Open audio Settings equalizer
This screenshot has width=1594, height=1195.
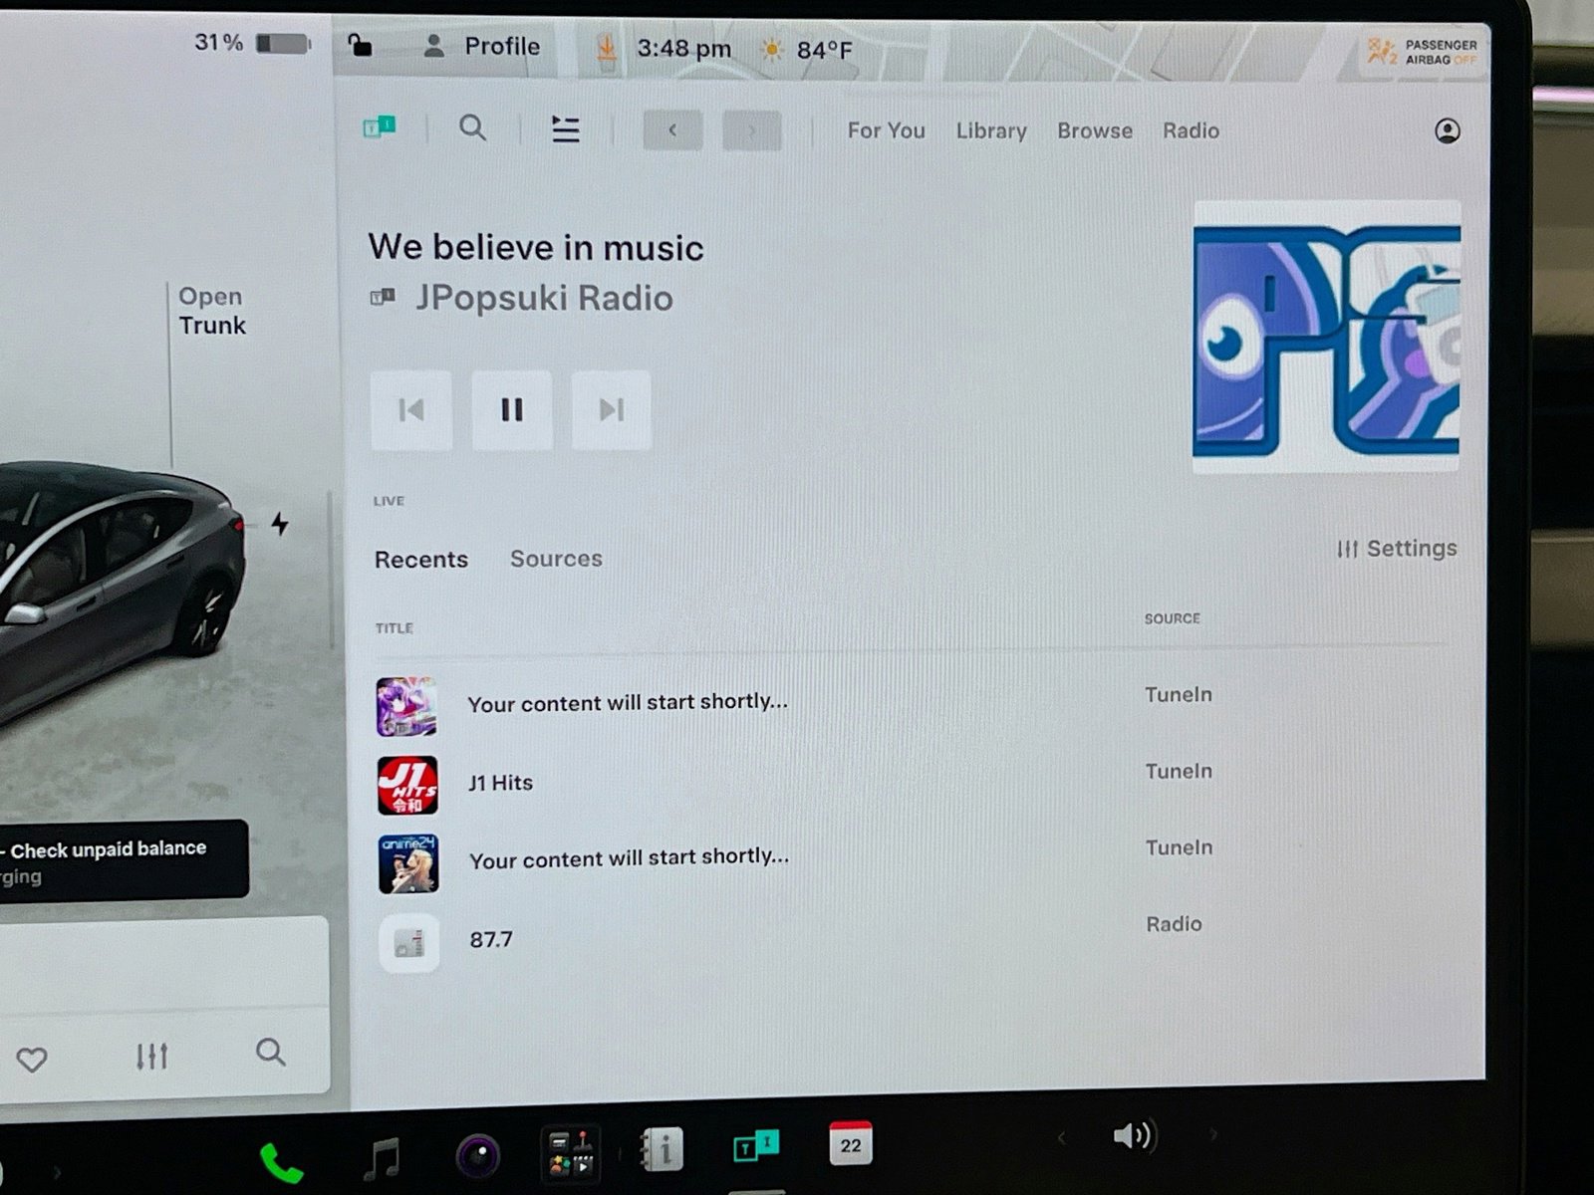1397,549
